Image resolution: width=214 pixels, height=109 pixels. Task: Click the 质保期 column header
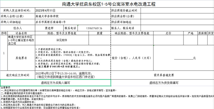[202, 33]
